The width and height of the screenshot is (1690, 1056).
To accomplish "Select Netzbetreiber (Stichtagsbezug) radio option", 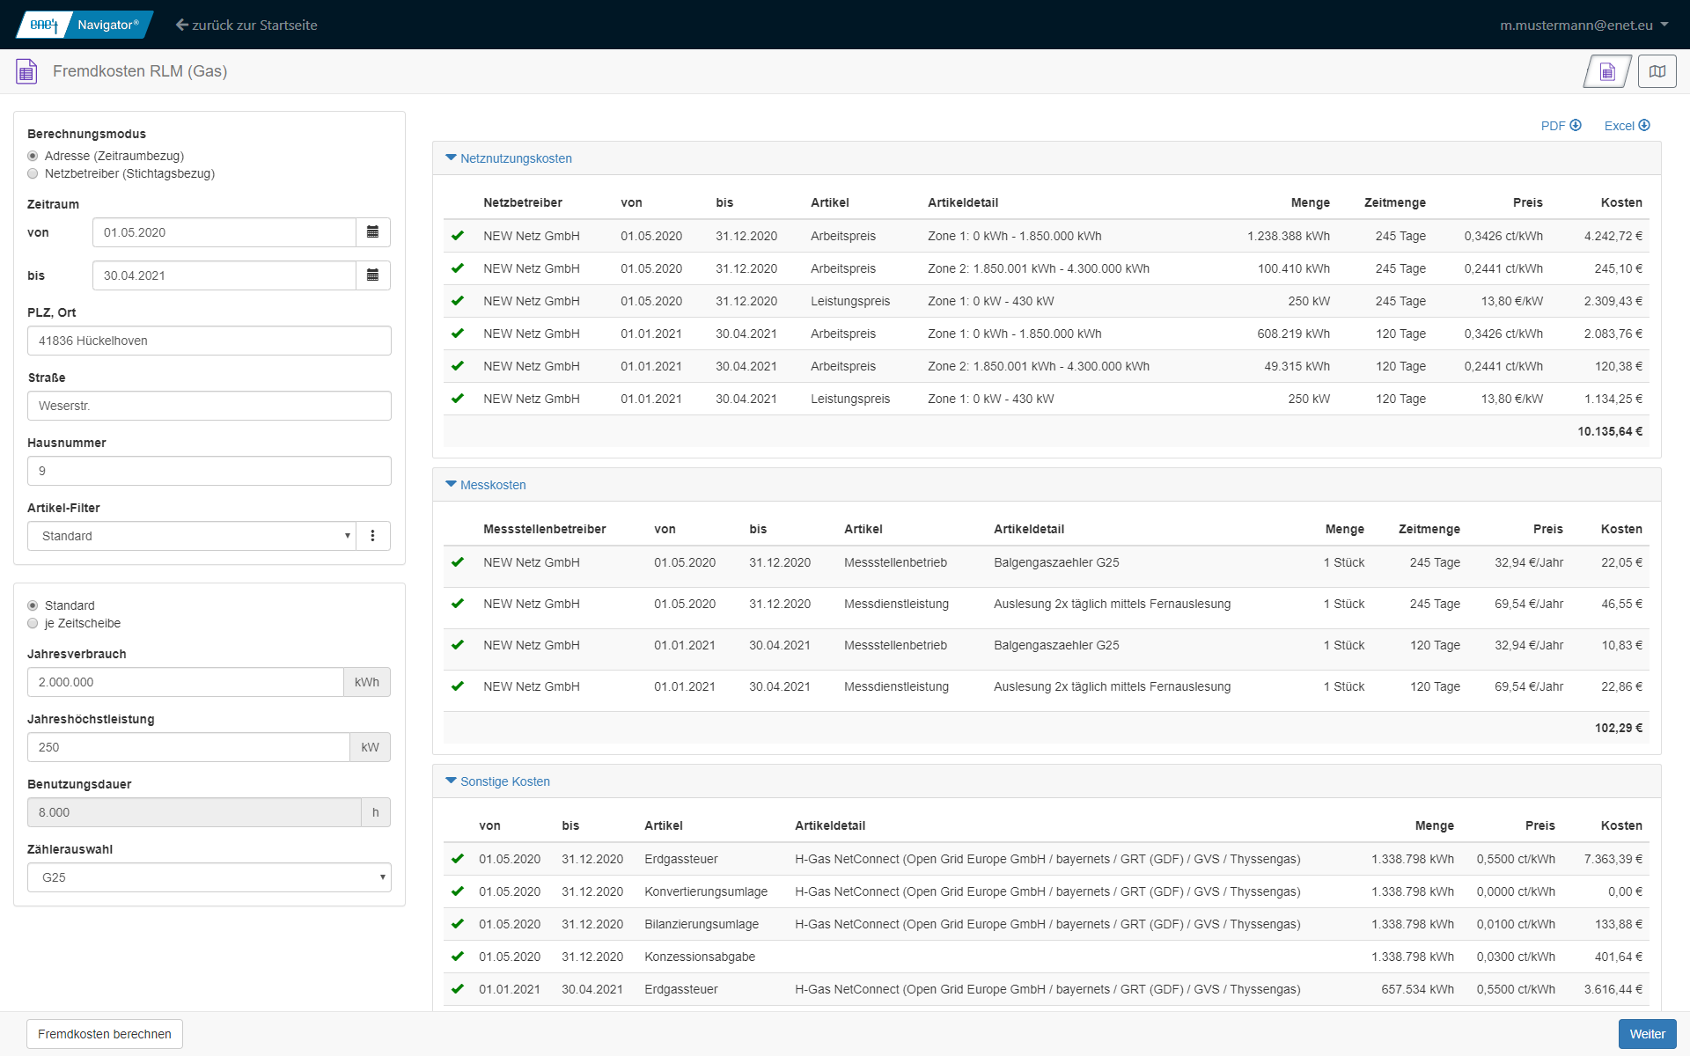I will (x=33, y=173).
